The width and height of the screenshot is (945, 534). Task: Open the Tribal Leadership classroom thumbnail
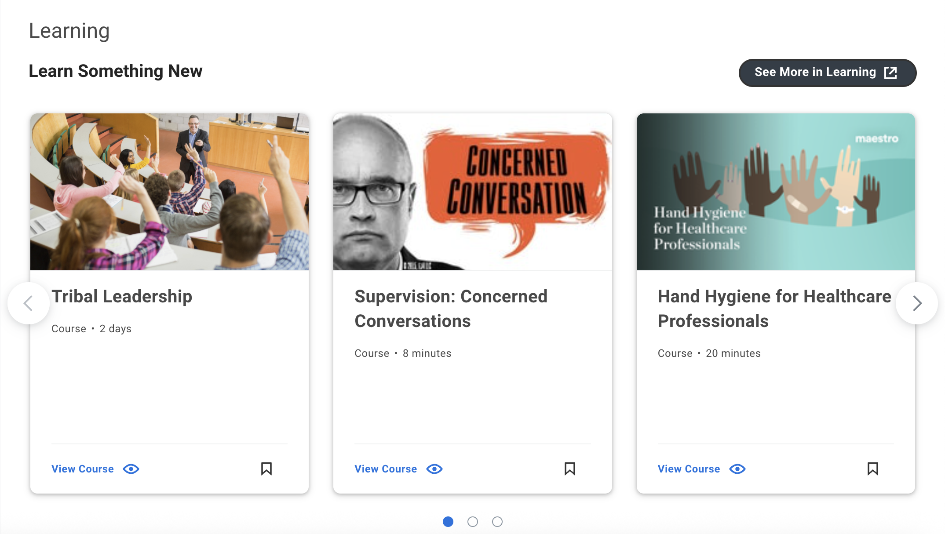coord(169,192)
